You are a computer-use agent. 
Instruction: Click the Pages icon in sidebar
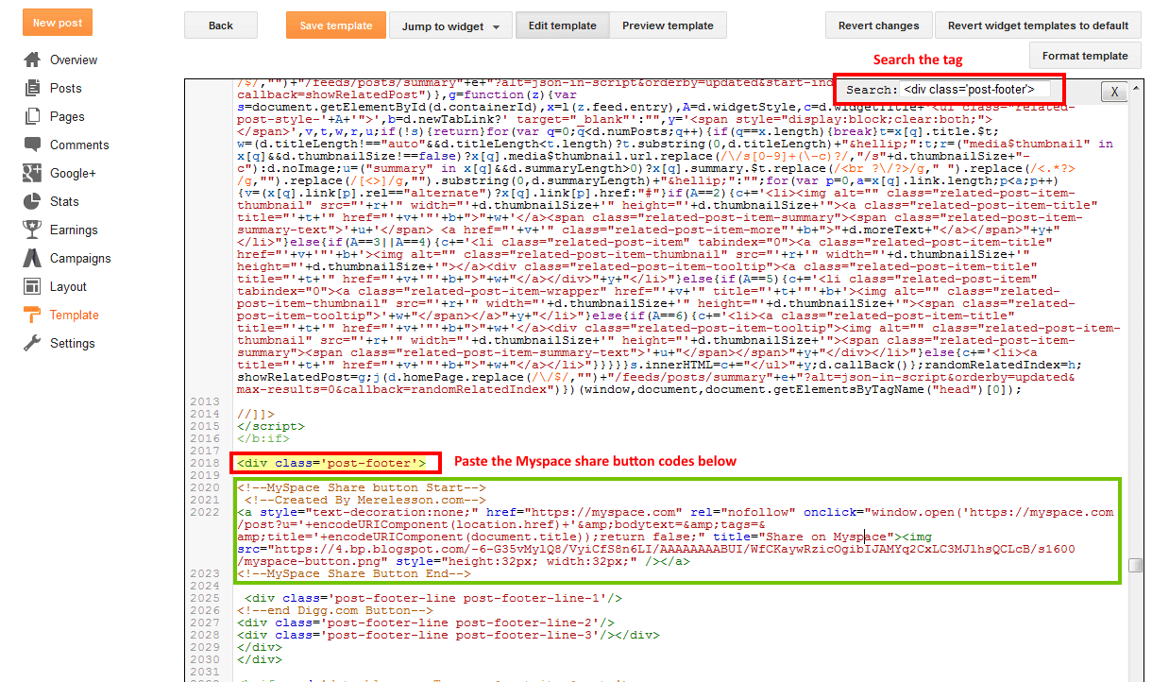point(32,116)
